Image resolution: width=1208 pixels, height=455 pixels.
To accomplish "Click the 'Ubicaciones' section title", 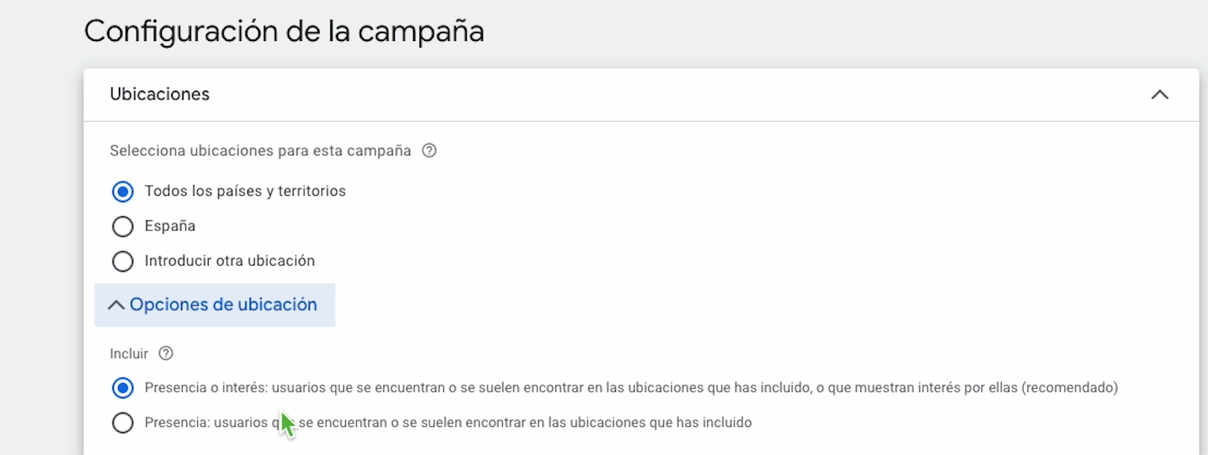I will click(160, 94).
